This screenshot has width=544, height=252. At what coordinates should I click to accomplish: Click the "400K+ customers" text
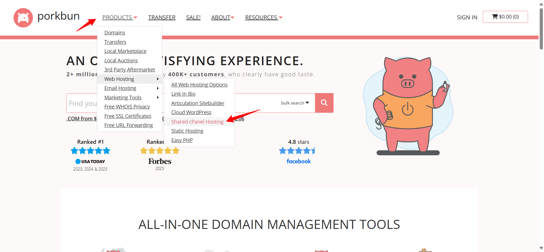pos(196,74)
